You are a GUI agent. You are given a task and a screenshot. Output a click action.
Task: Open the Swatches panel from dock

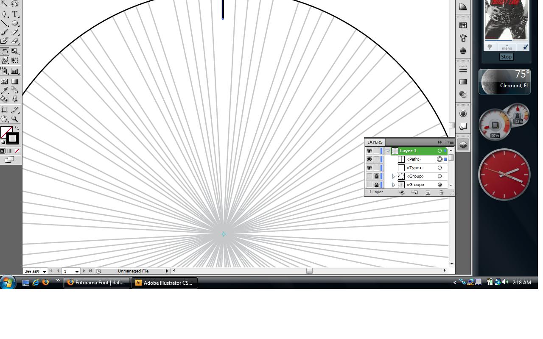[x=463, y=25]
